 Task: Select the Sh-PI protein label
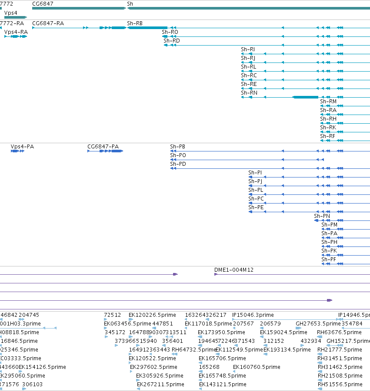pos(255,173)
